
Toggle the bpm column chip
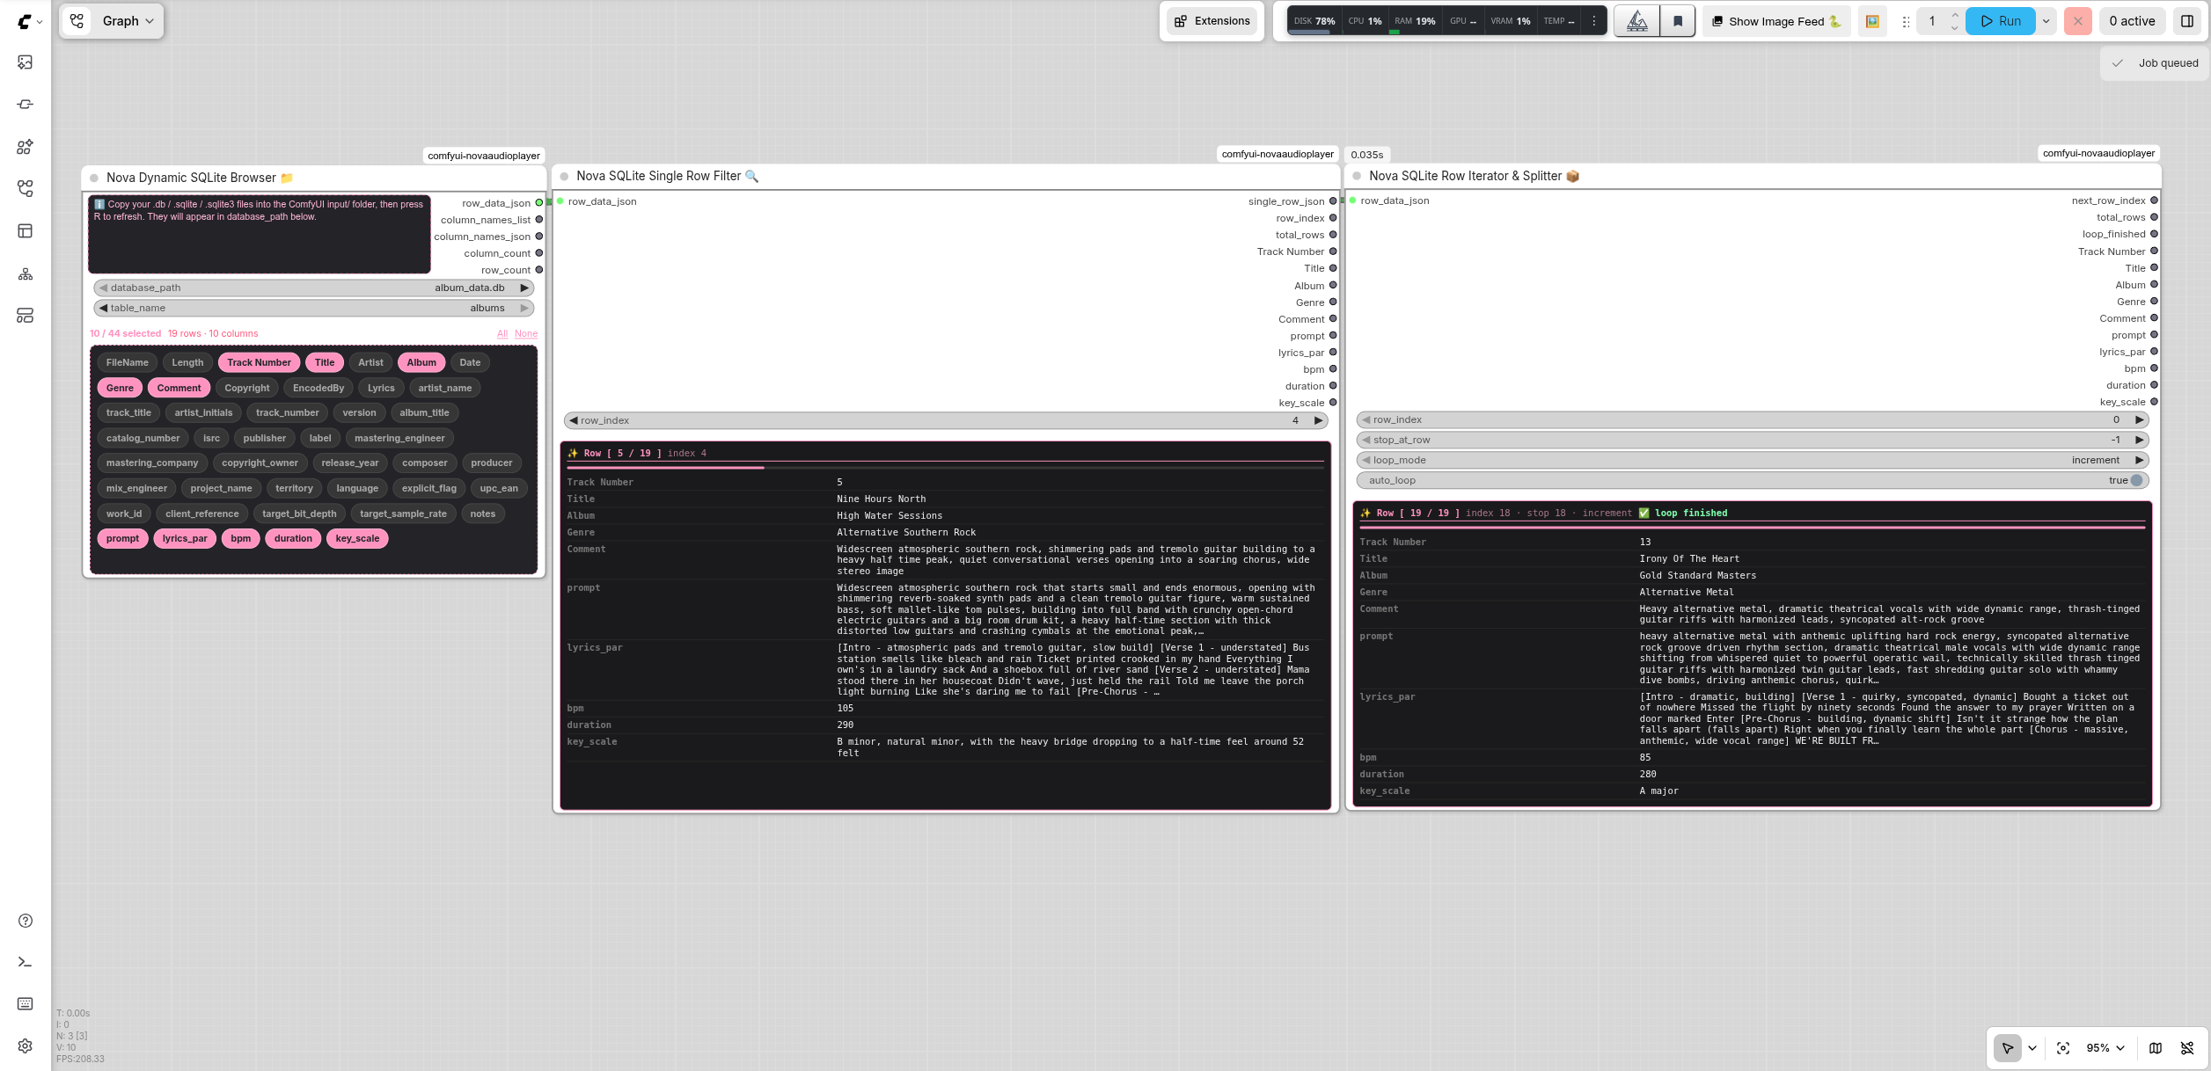[x=240, y=538]
